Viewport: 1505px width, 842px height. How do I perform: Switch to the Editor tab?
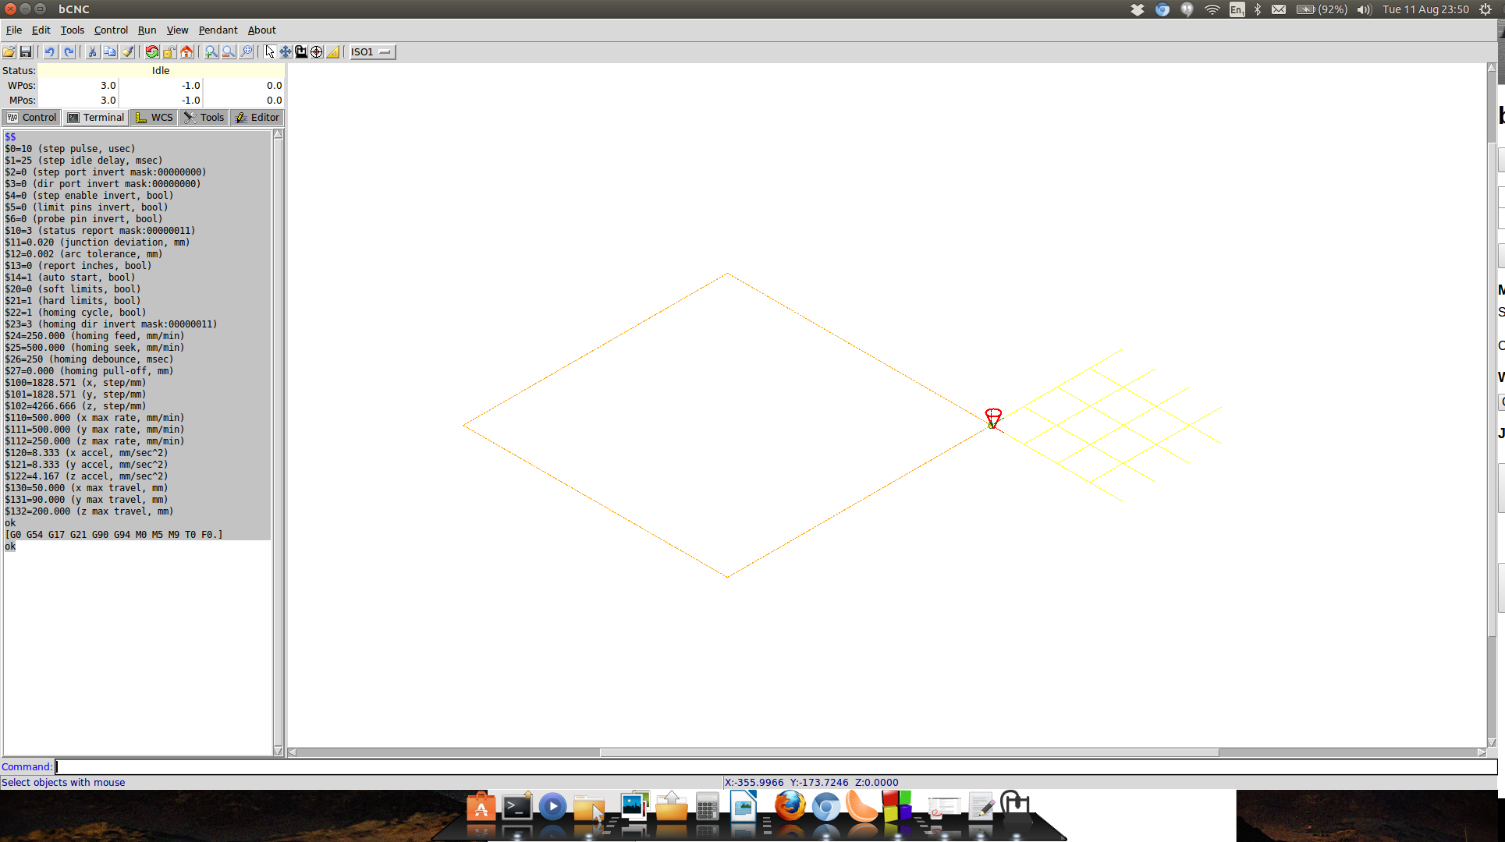pos(257,117)
